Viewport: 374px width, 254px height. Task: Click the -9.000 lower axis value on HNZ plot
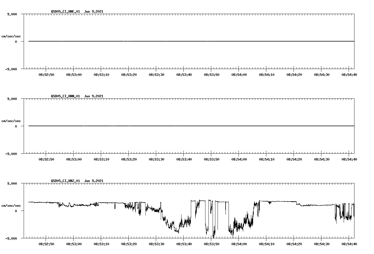(11, 239)
